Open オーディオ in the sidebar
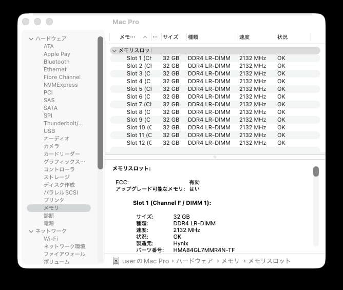 click(x=56, y=139)
